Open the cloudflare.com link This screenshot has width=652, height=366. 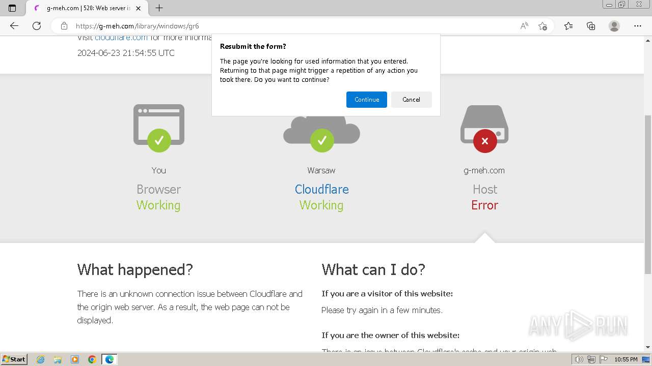click(121, 38)
